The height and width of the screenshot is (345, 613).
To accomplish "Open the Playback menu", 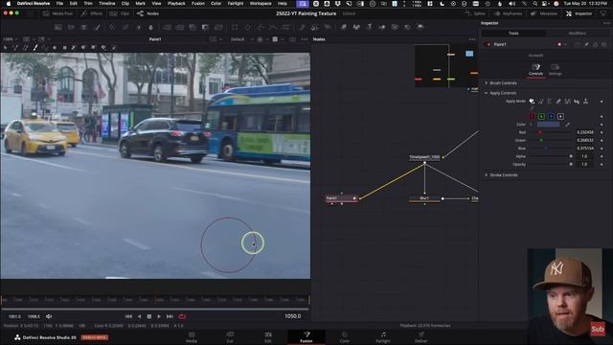I will pos(176,3).
